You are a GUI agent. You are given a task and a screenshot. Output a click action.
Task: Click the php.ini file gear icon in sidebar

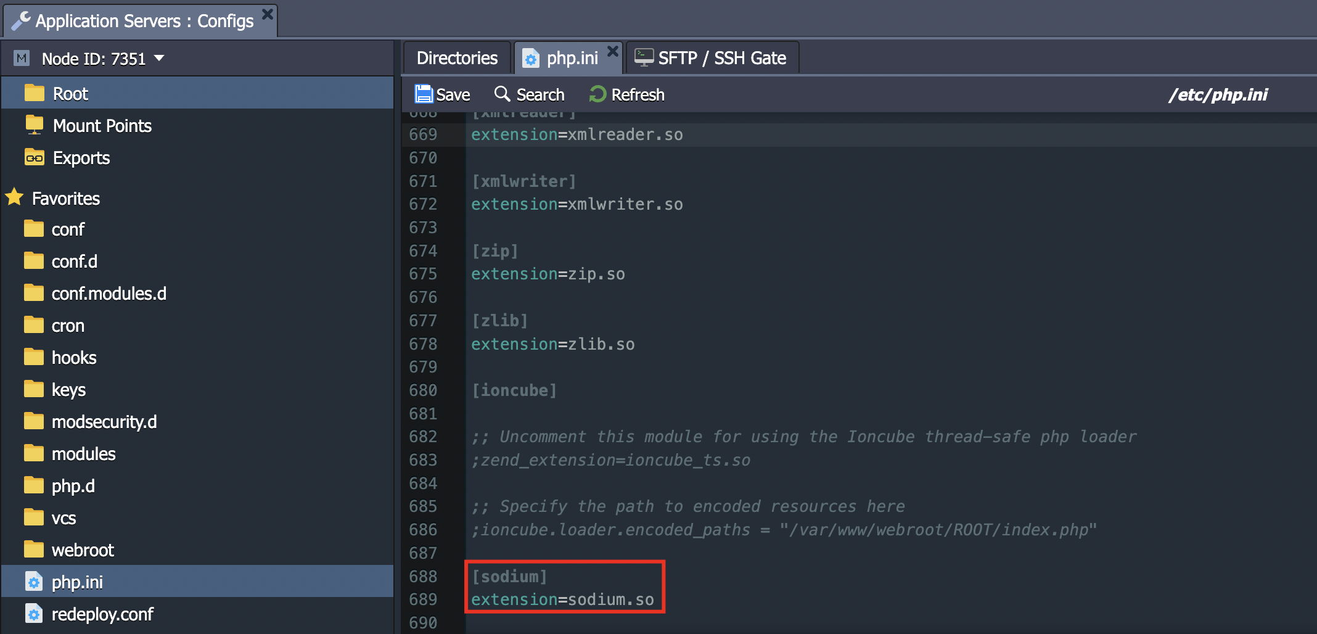click(x=34, y=581)
